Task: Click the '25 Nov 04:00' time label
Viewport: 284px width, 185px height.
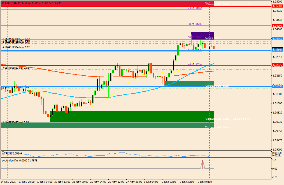Action: [98, 182]
